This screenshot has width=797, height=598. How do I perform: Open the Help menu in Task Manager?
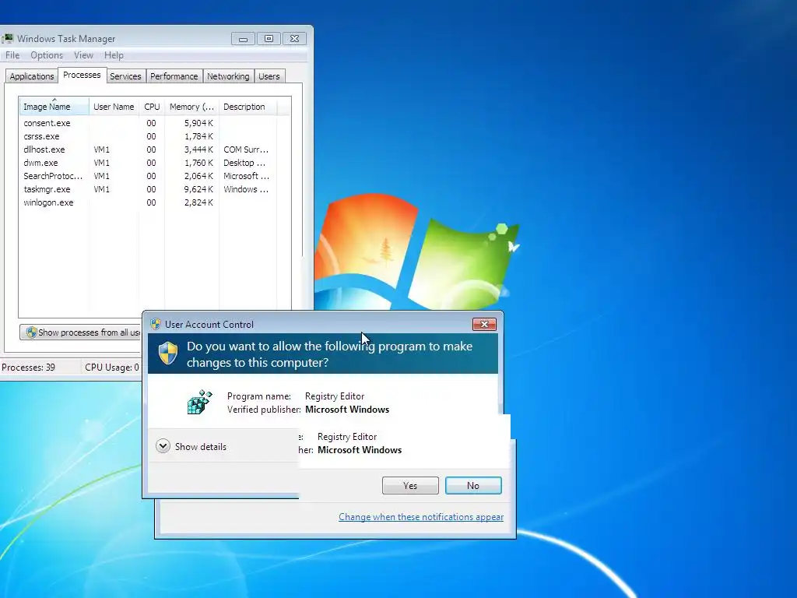pos(114,55)
